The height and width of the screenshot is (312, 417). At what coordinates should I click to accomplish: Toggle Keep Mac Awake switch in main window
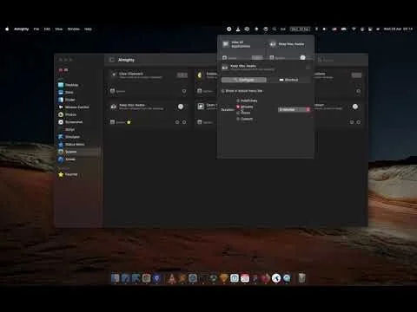coord(181,107)
